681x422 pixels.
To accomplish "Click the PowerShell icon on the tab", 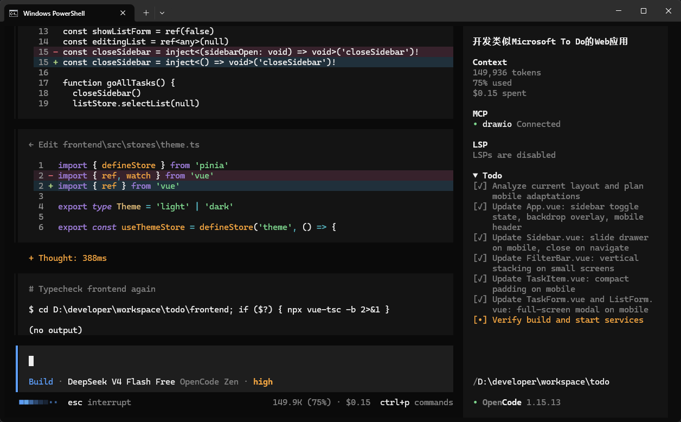I will [x=14, y=13].
